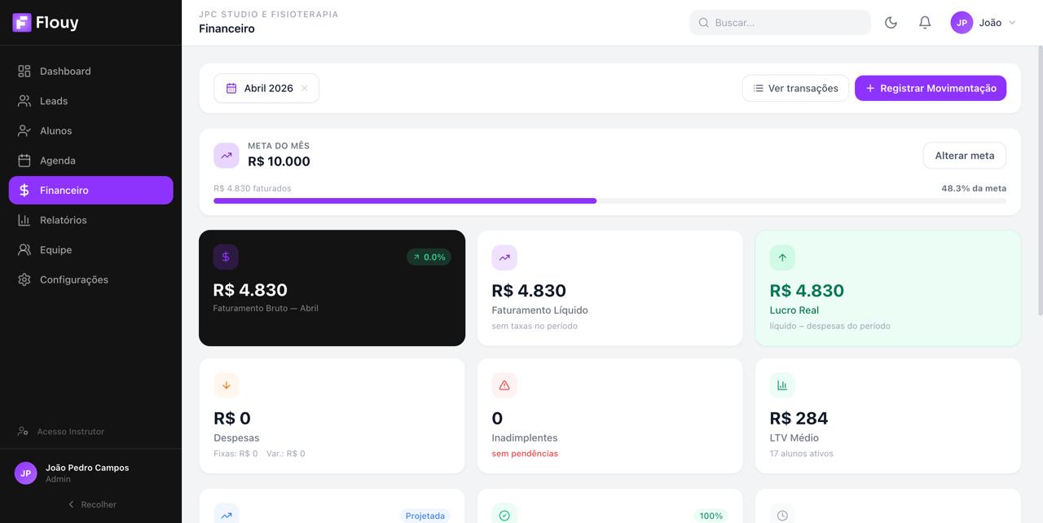Navigate to Equipe in the sidebar
1043x523 pixels.
(91, 249)
